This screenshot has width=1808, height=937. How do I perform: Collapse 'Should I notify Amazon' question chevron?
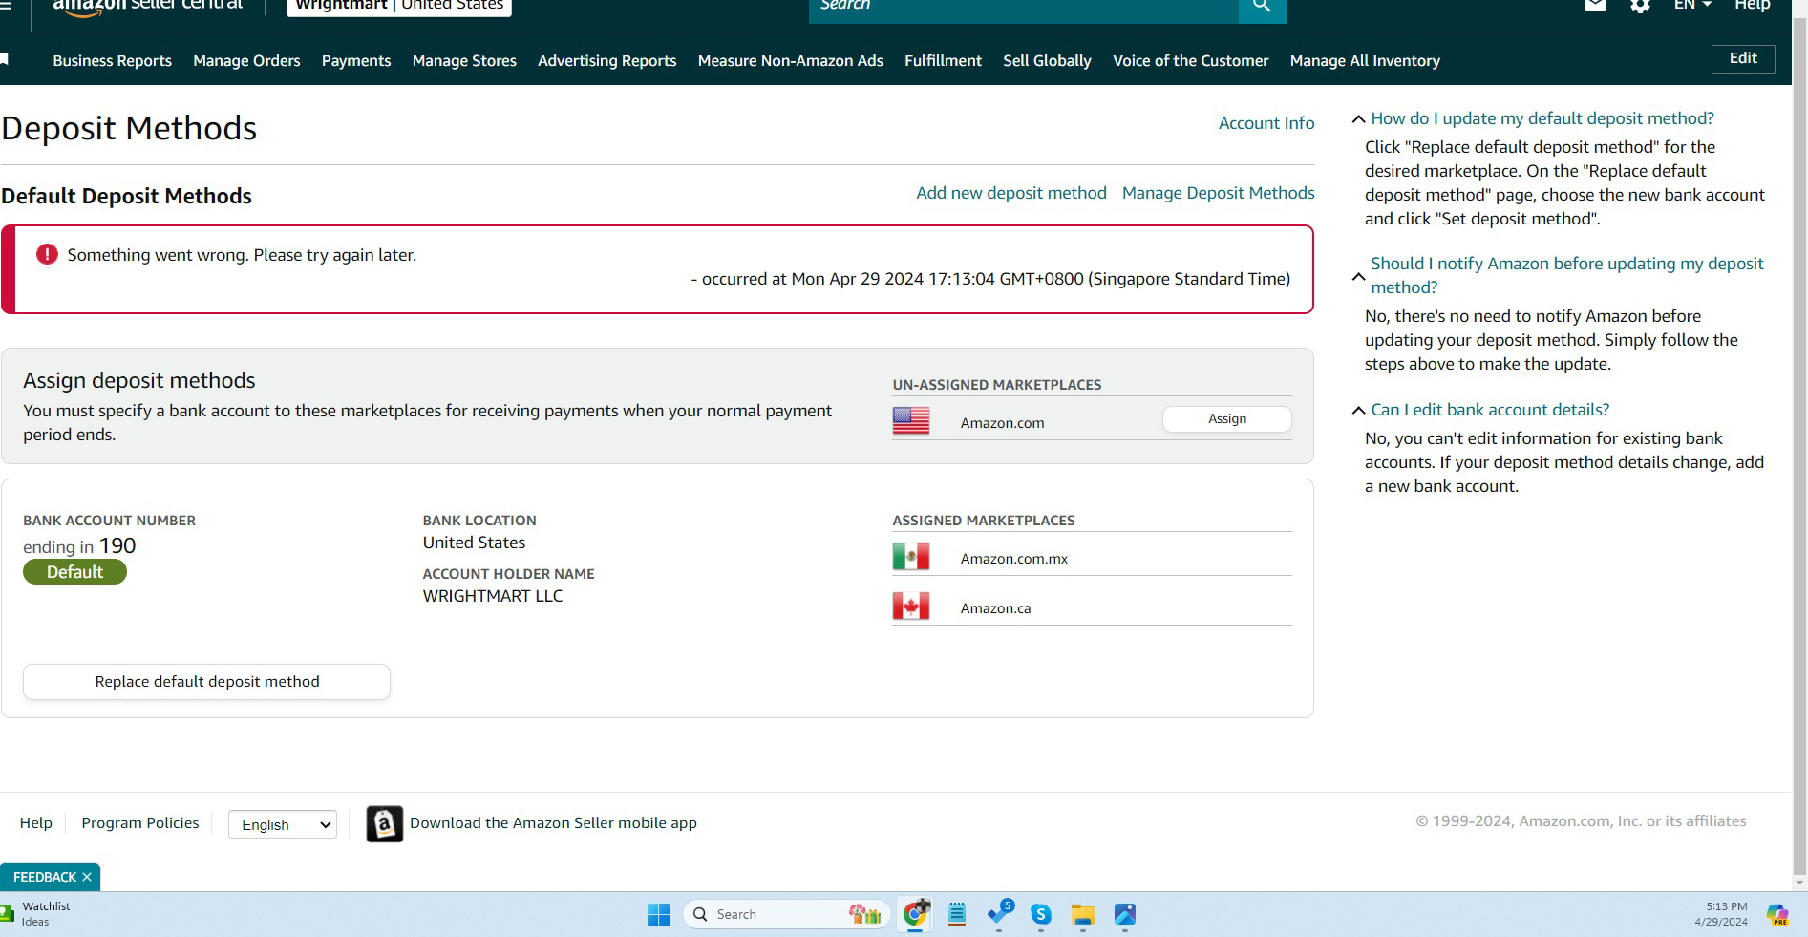coord(1358,276)
